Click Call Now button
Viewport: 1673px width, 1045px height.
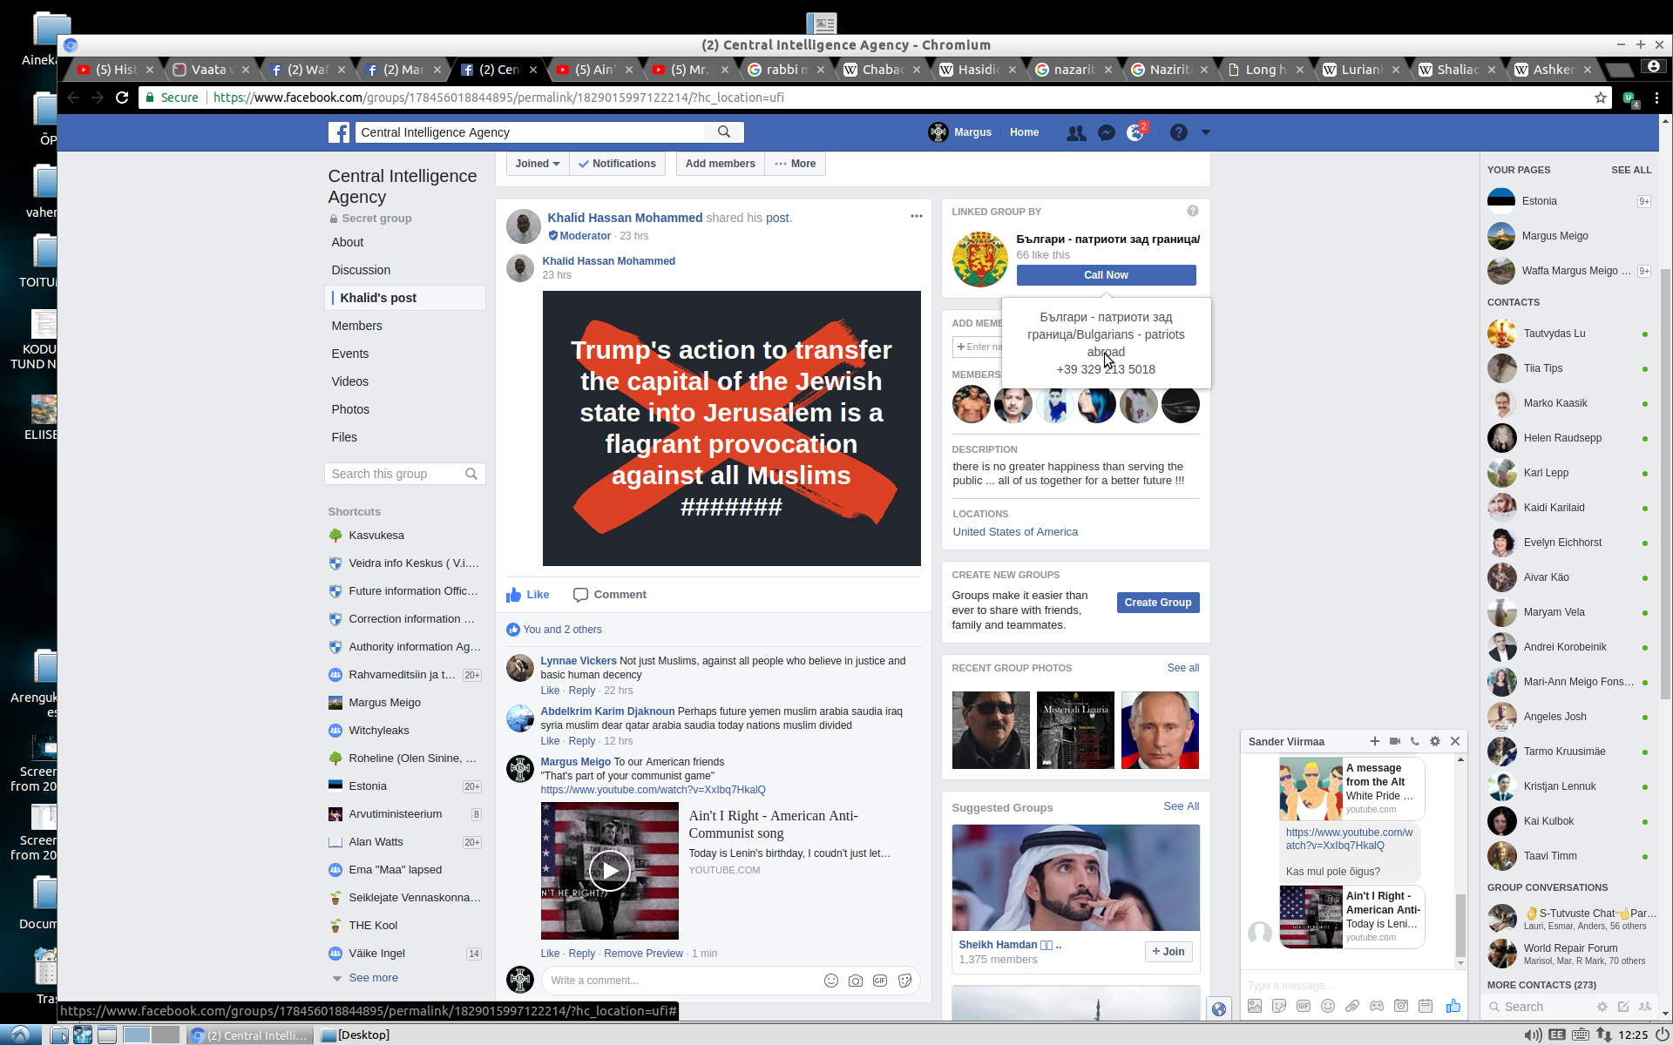[1106, 275]
